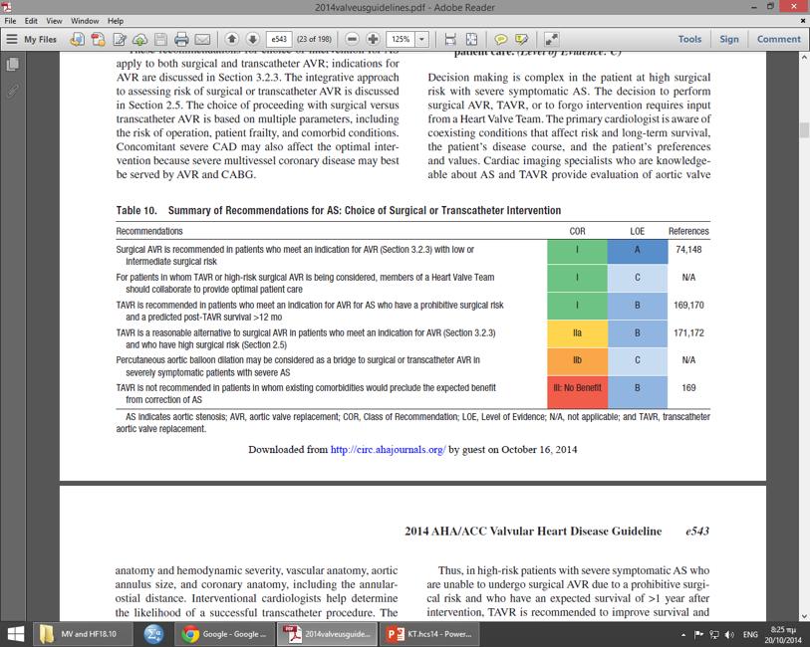Show hidden tray icons arrow
Image resolution: width=810 pixels, height=647 pixels.
point(683,635)
